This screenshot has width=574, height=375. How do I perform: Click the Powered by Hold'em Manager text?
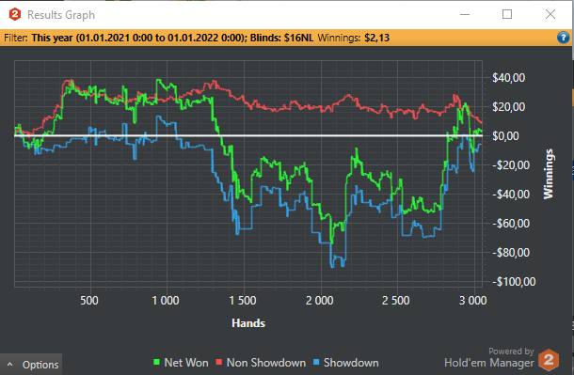pyautogui.click(x=489, y=358)
